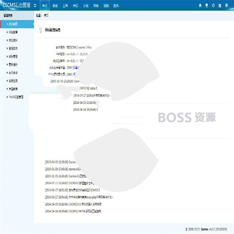Open the 系统 top navigation tab
Viewport: 234px width, 234px height.
(x=55, y=6)
